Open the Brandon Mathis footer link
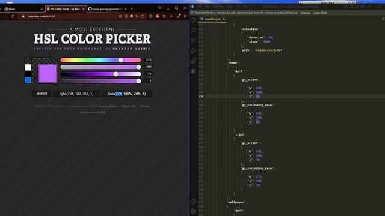 (108, 106)
